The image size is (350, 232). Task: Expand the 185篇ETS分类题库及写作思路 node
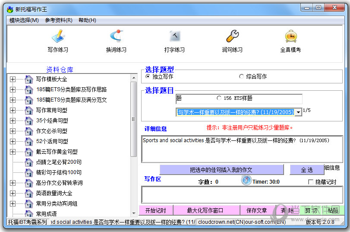click(x=13, y=89)
